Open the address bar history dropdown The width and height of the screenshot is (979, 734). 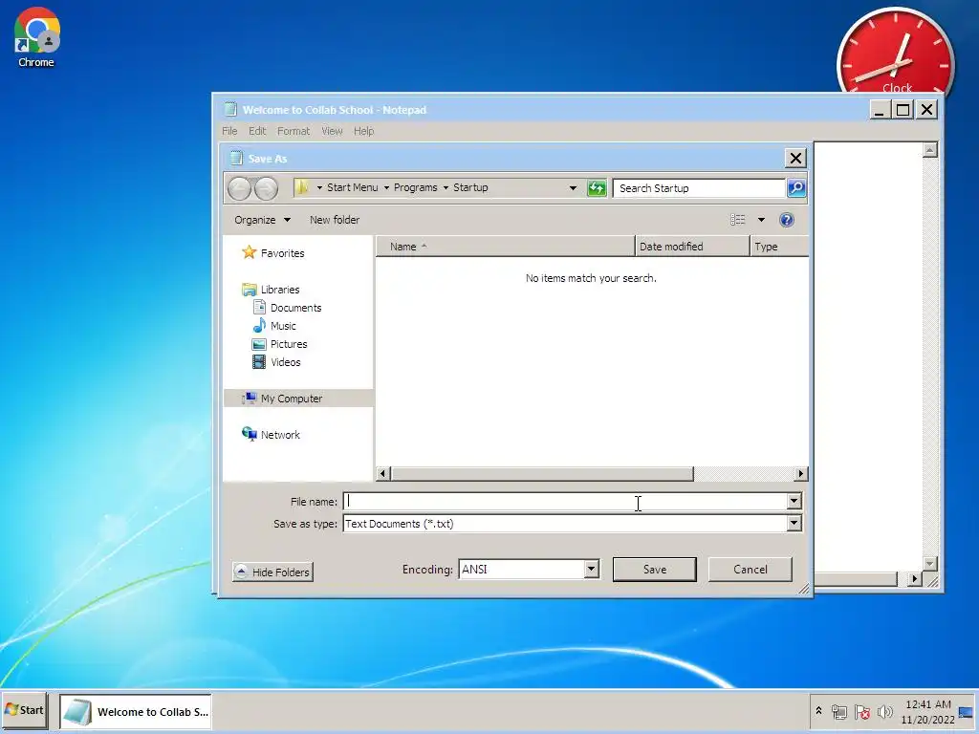click(x=573, y=188)
